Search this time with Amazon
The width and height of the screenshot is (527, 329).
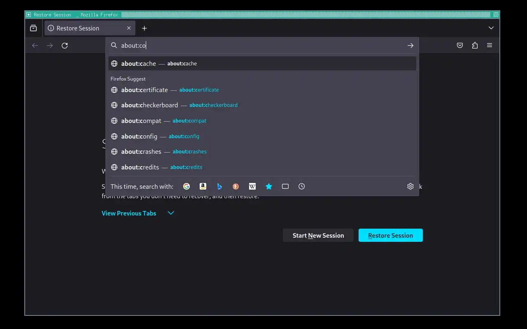pyautogui.click(x=203, y=186)
